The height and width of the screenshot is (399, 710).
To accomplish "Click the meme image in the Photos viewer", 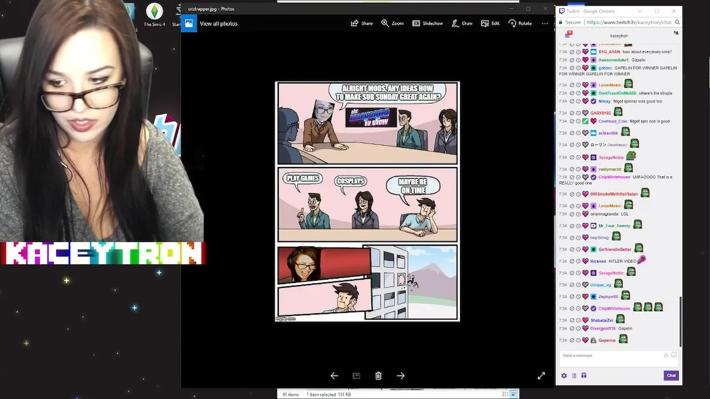I will [367, 201].
